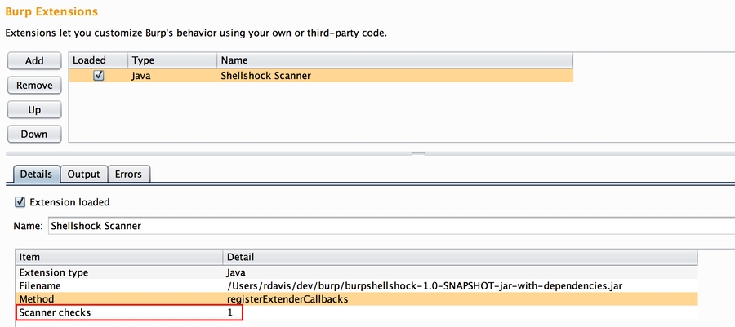Click the Item column header
Viewport: 735px width, 327px height.
(118, 257)
